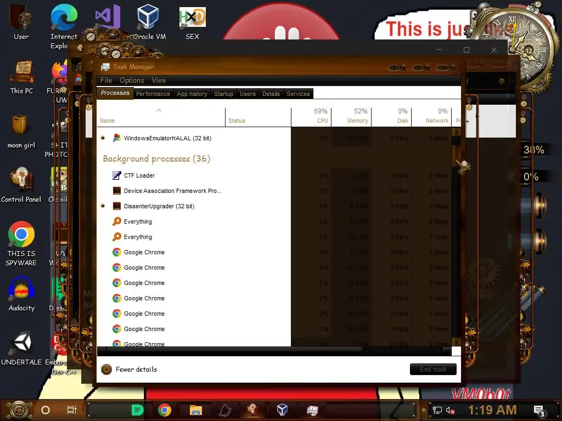Image resolution: width=562 pixels, height=421 pixels.
Task: Click the CTF Loader process icon
Action: coord(116,175)
